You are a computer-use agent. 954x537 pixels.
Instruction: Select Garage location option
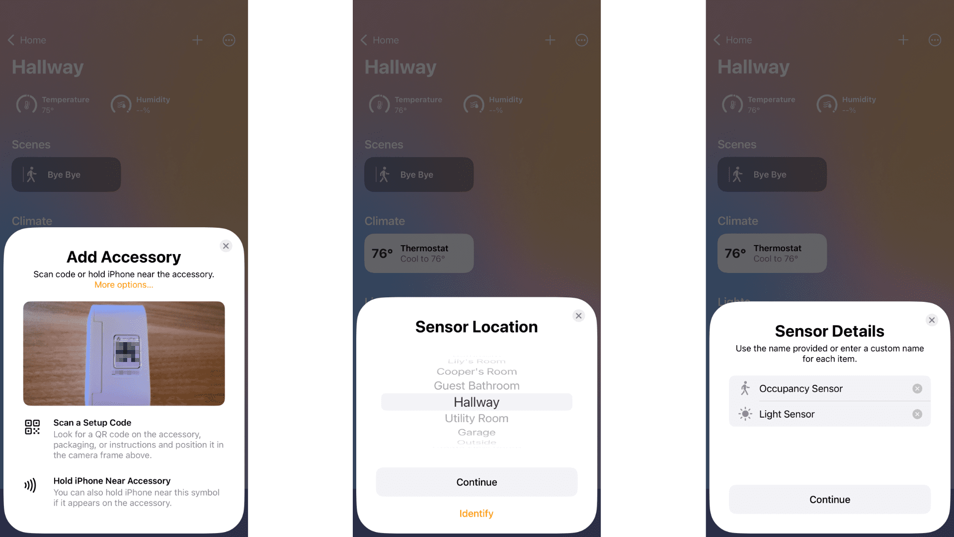click(477, 432)
